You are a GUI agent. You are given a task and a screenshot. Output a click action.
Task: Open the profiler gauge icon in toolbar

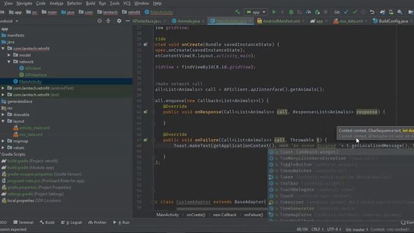click(308, 12)
